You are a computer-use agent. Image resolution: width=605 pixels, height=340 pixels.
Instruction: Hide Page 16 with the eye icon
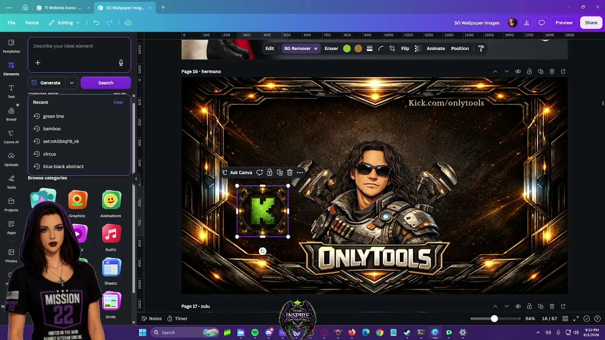coord(518,72)
